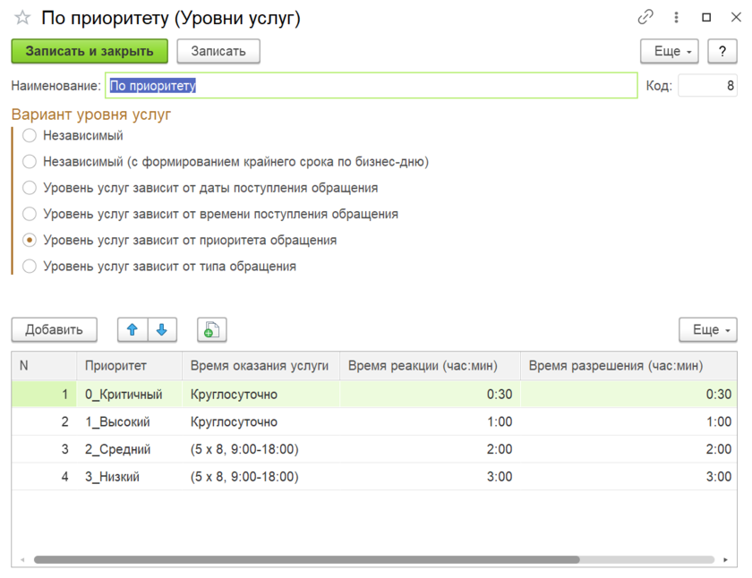Pick option dependent on request arrival time
Viewport: 752px width, 578px height.
click(x=30, y=215)
